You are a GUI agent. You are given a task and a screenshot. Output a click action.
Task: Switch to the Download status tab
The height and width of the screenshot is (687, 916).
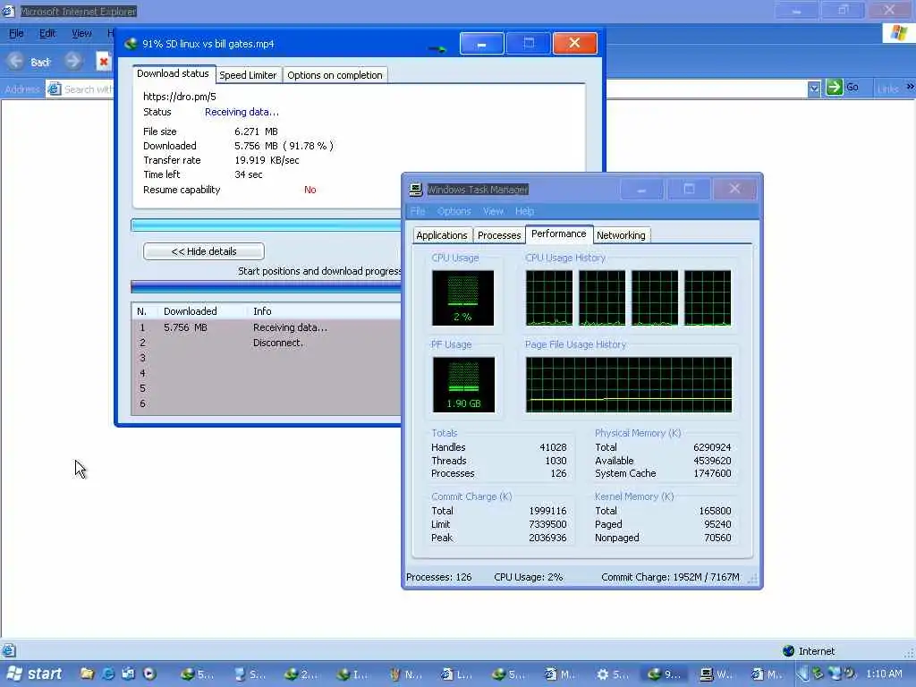(173, 73)
